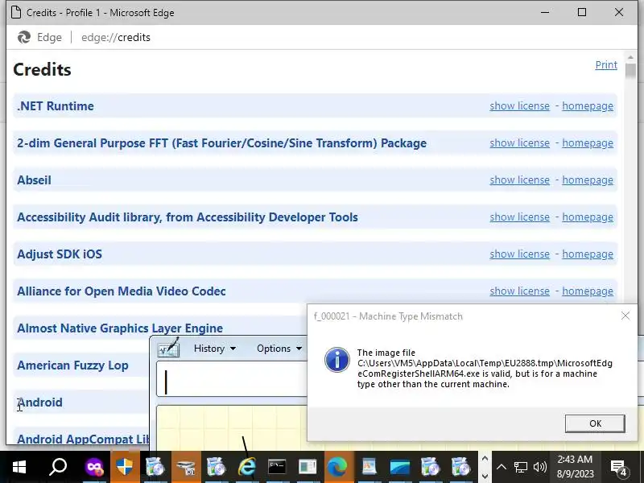The height and width of the screenshot is (483, 644).
Task: Open homepage link for Abseil
Action: 588,180
